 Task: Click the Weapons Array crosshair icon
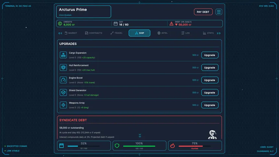click(63, 105)
